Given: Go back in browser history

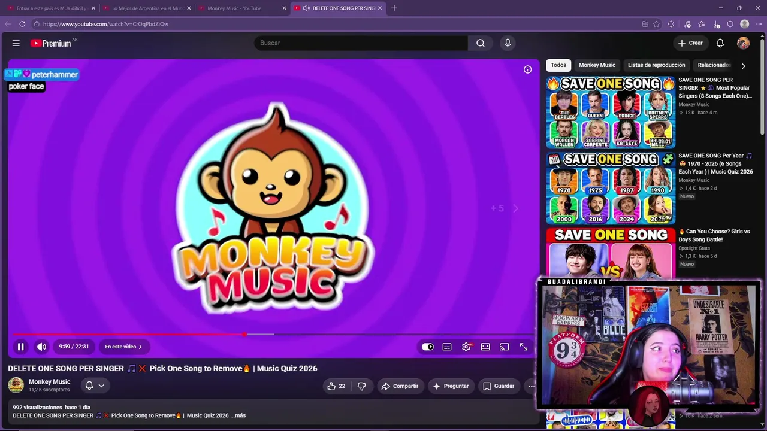Looking at the screenshot, I should click(7, 24).
